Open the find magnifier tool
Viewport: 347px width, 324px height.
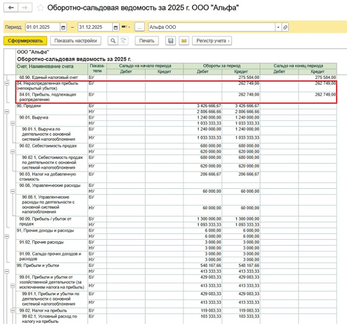pyautogui.click(x=113, y=41)
